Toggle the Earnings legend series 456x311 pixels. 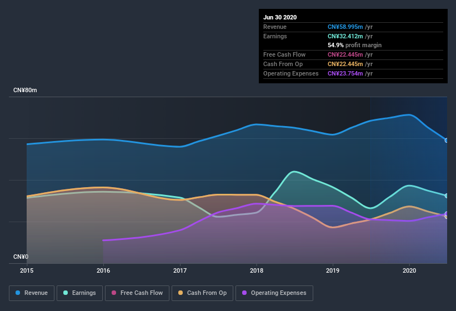point(79,293)
